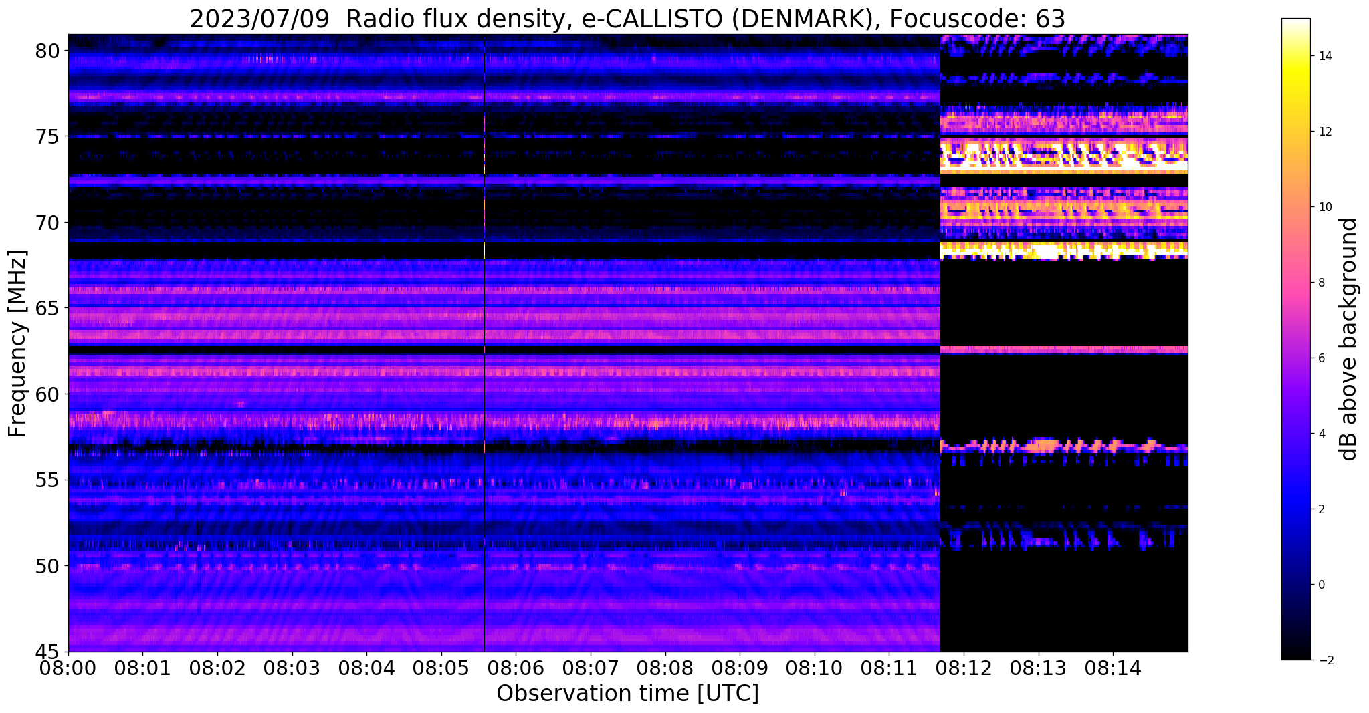Click the colorbar tick label 4

click(x=1320, y=434)
